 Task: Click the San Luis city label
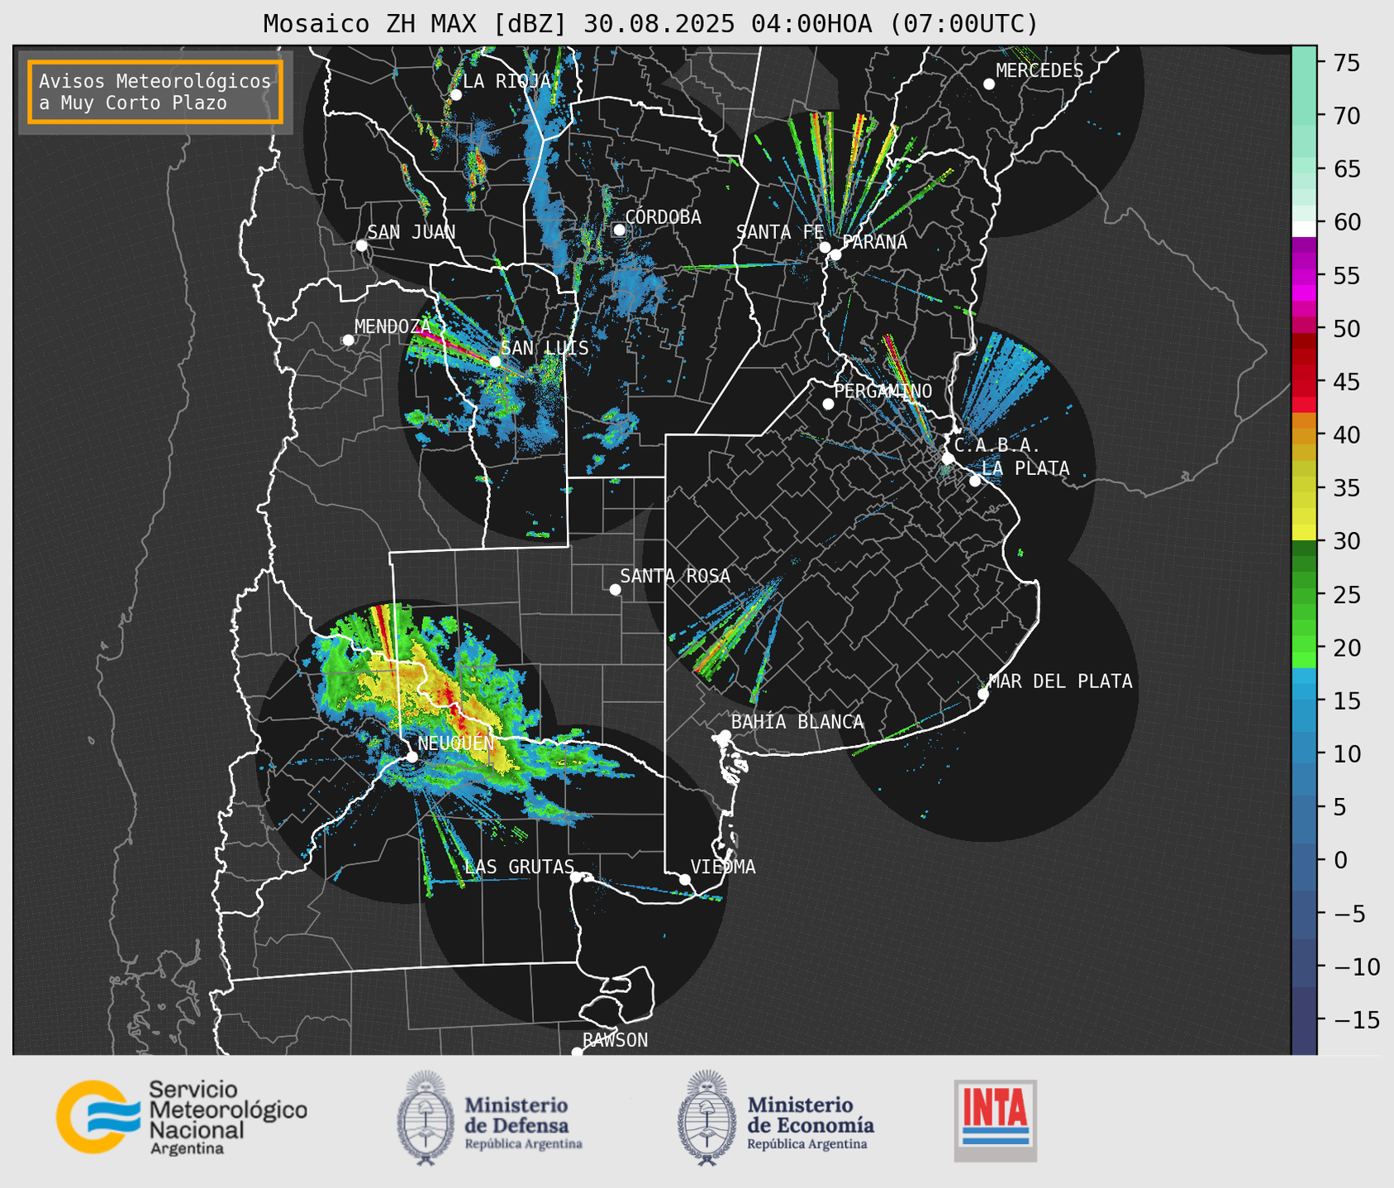click(x=545, y=348)
